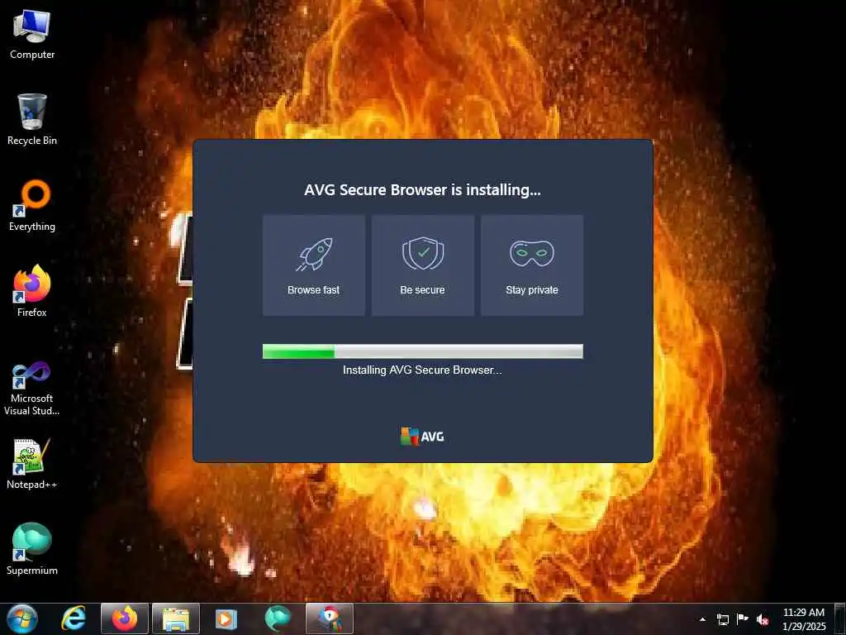Click the Stay private mask tile
Viewport: 846px width, 635px height.
point(531,265)
